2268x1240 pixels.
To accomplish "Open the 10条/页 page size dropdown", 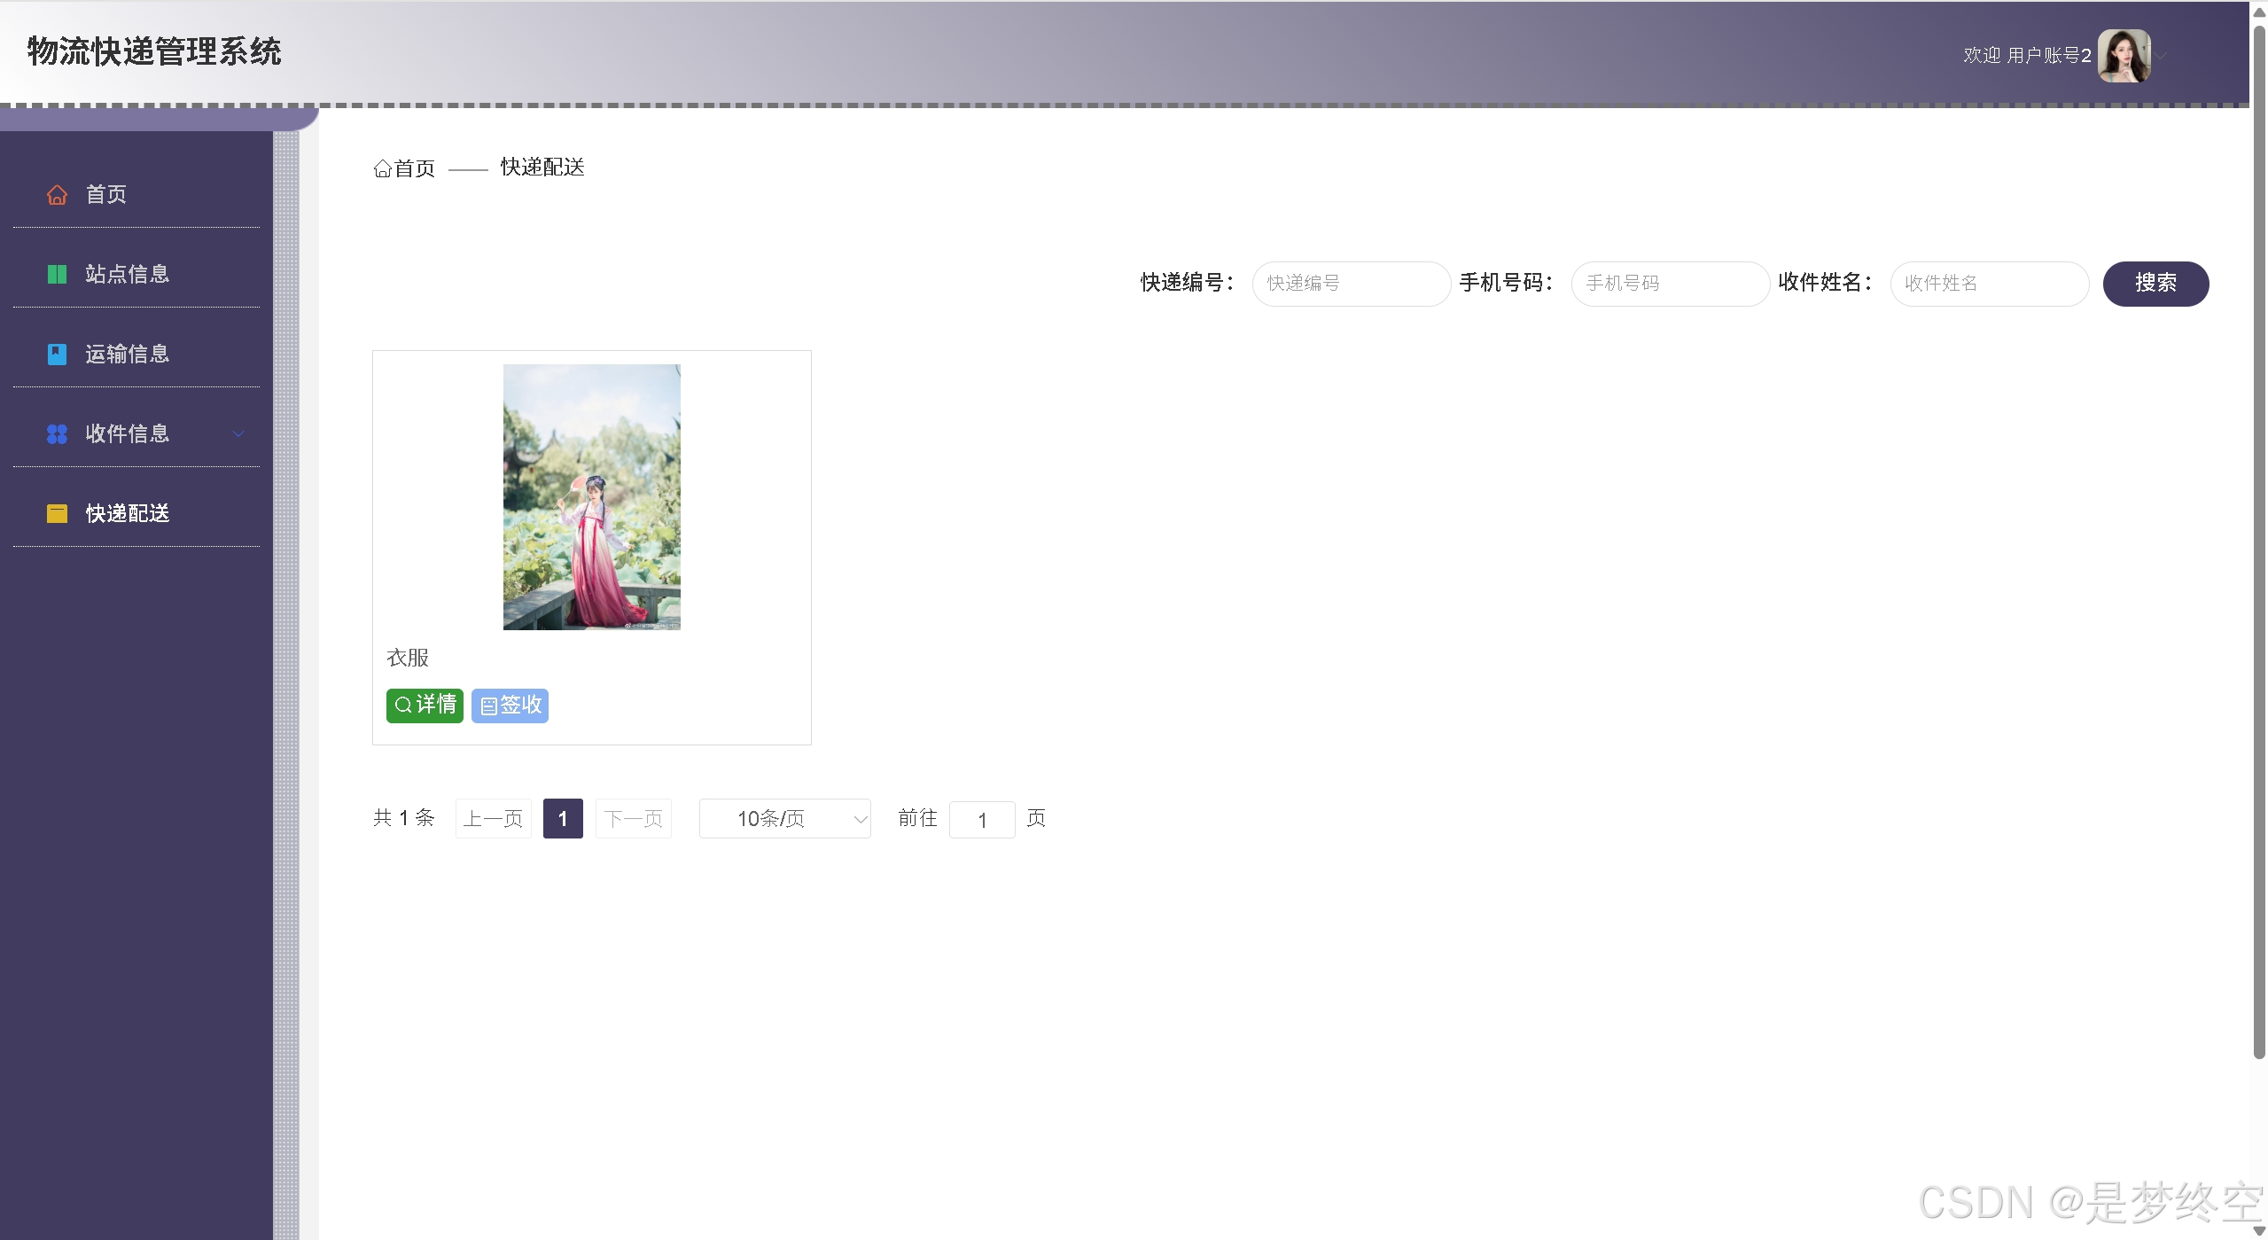I will tap(784, 818).
